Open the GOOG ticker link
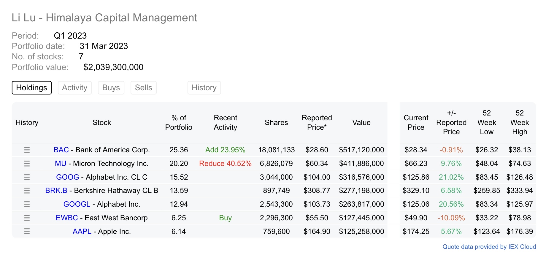Screen dimensions: 546x258 click(68, 177)
